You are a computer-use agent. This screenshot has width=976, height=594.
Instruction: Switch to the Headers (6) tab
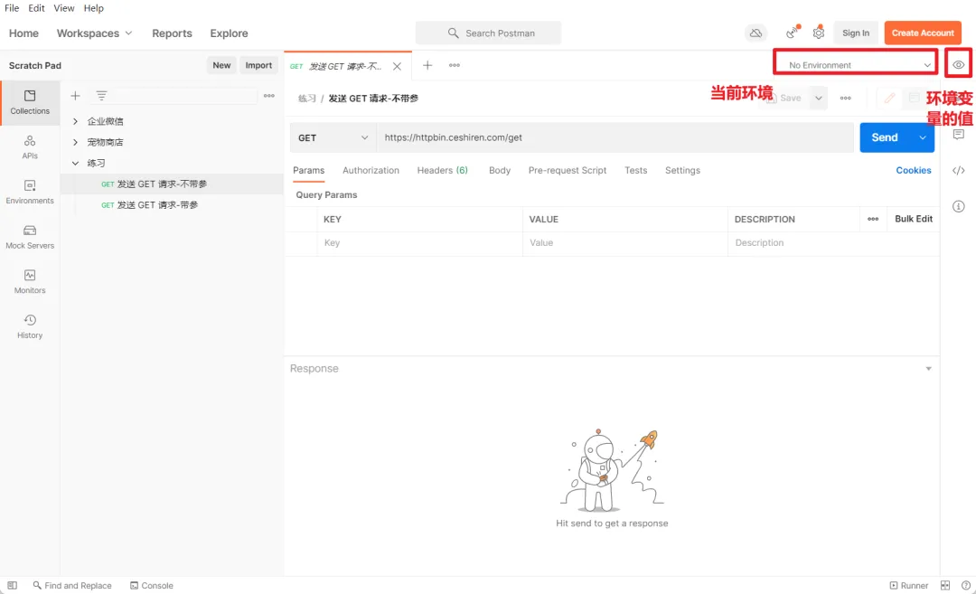coord(442,171)
